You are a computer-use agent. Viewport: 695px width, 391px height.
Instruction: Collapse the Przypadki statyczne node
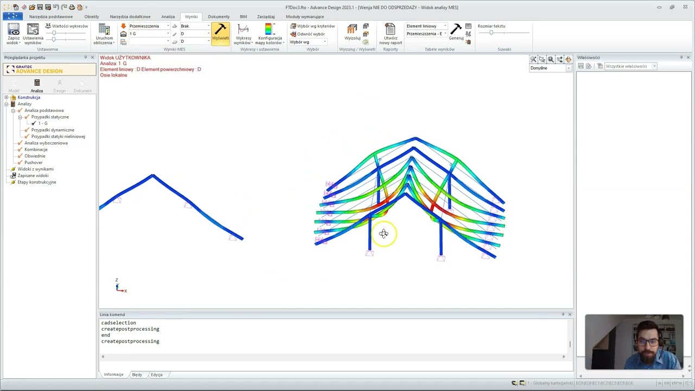coord(20,117)
